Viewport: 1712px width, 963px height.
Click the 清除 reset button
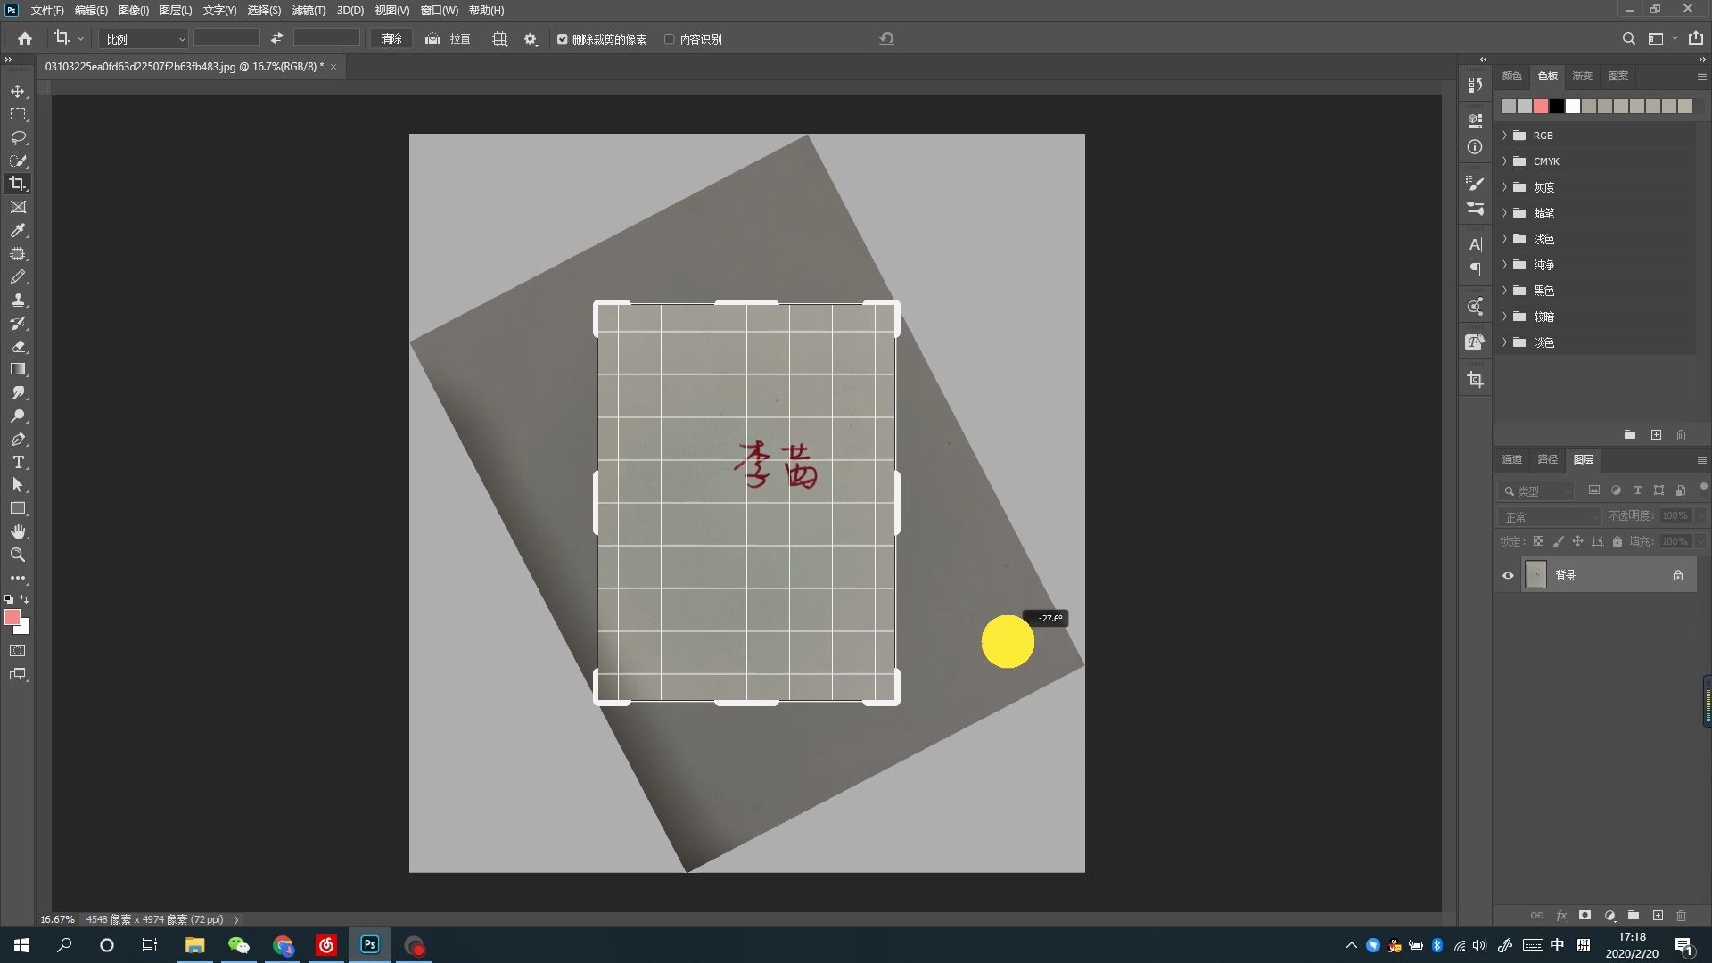[x=392, y=39]
